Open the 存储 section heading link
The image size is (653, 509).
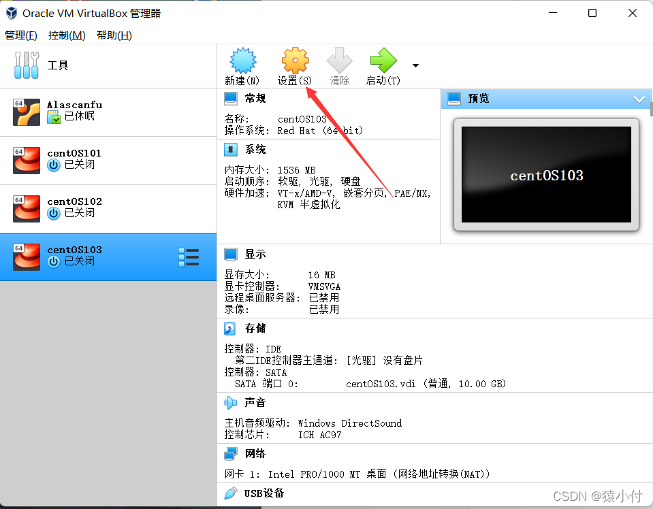[255, 329]
